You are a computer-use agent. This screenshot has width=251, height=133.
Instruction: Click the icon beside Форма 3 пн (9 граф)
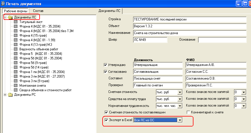(x=16, y=81)
